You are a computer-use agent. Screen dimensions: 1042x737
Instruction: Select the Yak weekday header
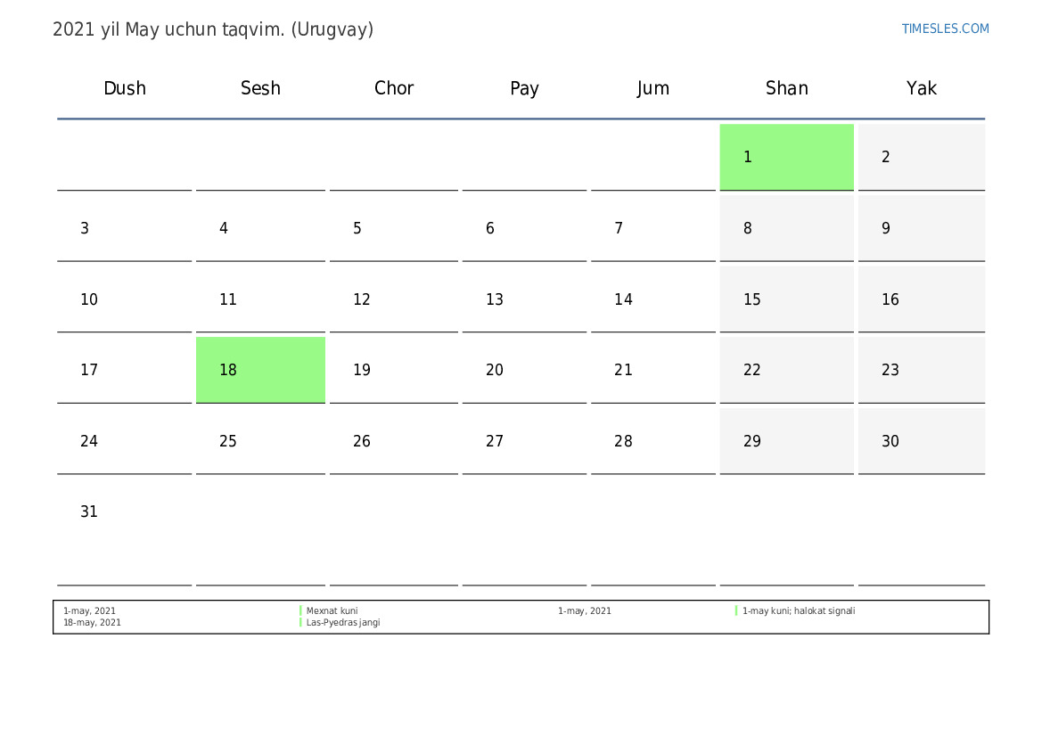pos(921,88)
